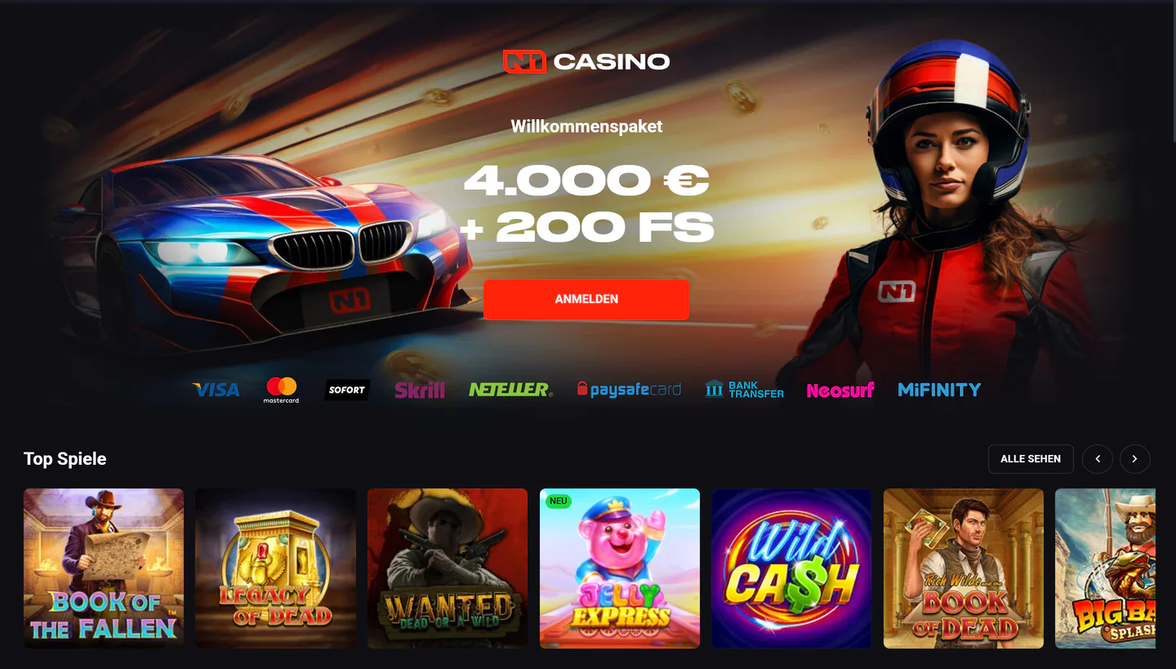Screen dimensions: 1176x669
Task: Play the new Jelly Express game
Action: click(x=620, y=569)
